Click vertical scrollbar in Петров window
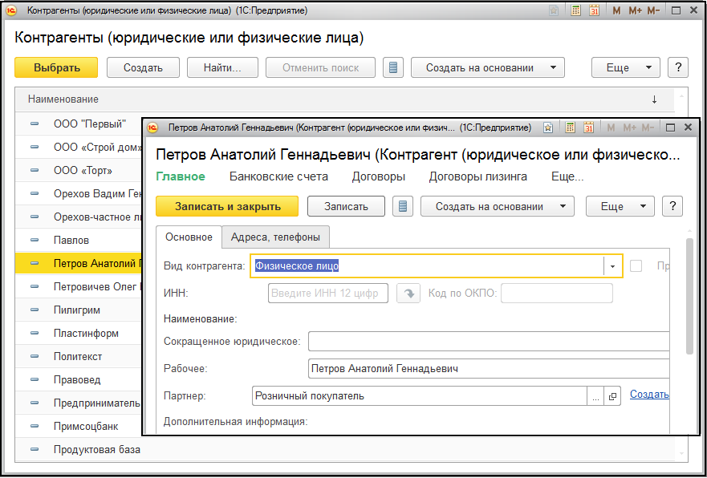 coord(689,297)
